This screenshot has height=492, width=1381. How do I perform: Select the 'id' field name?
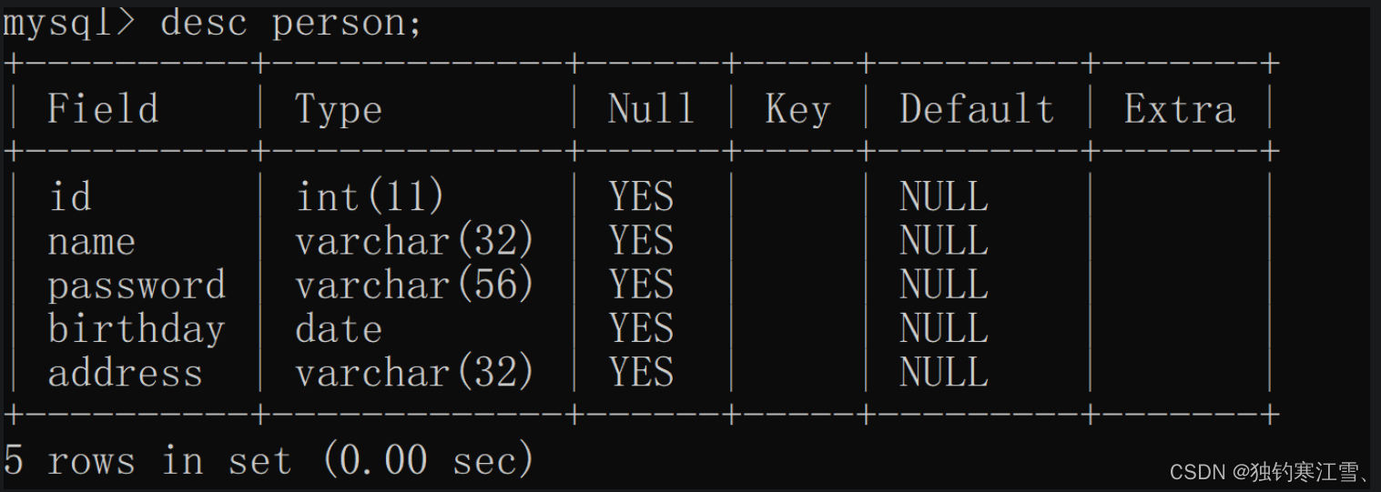[69, 196]
